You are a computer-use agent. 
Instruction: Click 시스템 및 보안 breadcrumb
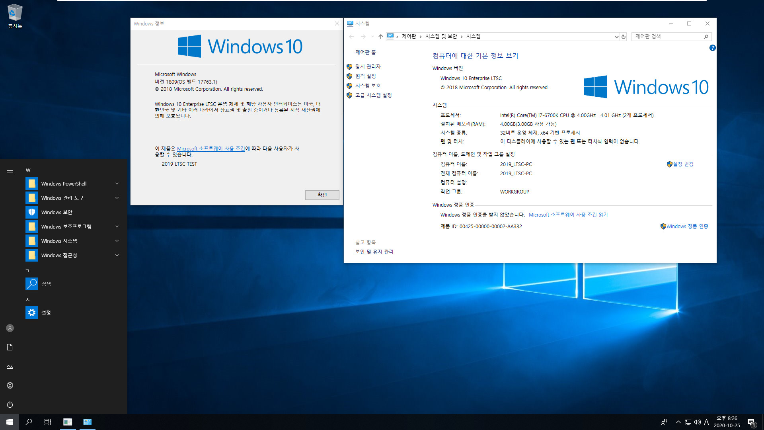pyautogui.click(x=441, y=36)
